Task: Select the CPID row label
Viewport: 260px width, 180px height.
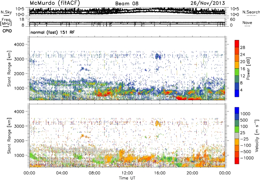Action: tap(7, 31)
